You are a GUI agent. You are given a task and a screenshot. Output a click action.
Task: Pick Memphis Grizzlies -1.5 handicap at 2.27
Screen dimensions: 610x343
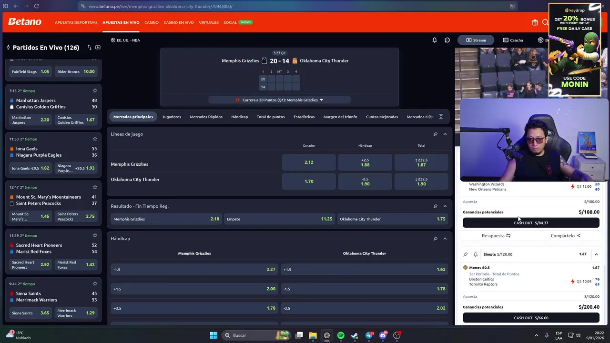click(194, 270)
